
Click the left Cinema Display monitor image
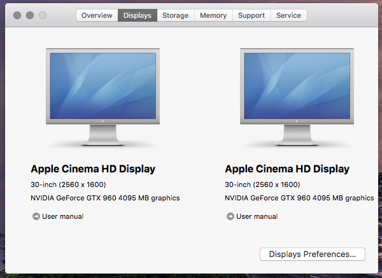(x=103, y=97)
